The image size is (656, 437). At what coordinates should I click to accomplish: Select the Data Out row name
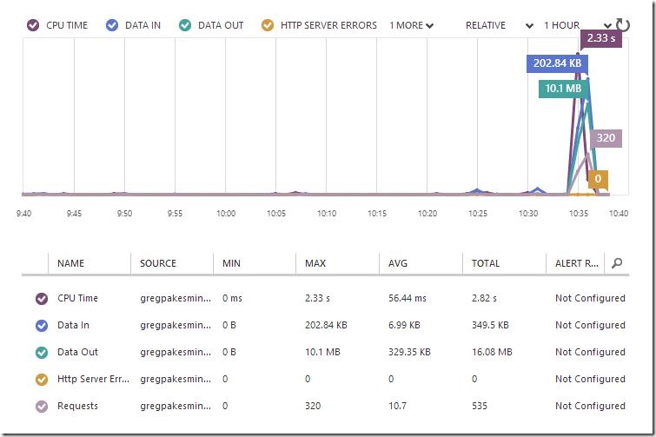(77, 352)
